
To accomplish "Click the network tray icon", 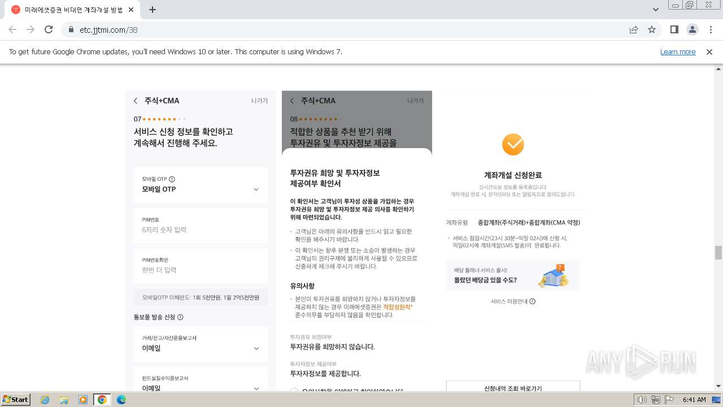I will (656, 400).
